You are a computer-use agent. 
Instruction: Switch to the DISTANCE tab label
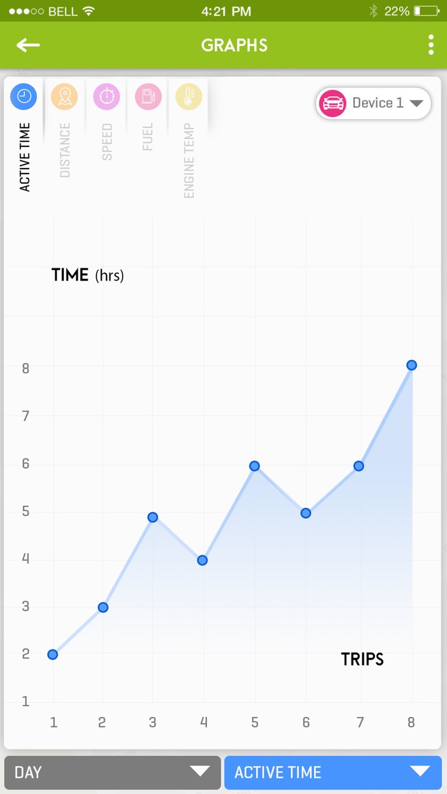(x=65, y=150)
